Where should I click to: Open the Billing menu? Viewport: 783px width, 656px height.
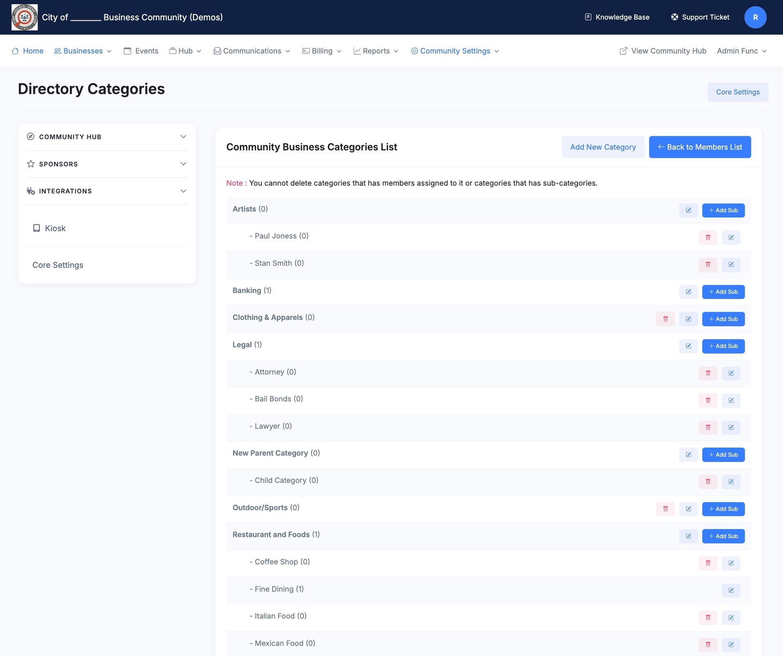coord(322,51)
